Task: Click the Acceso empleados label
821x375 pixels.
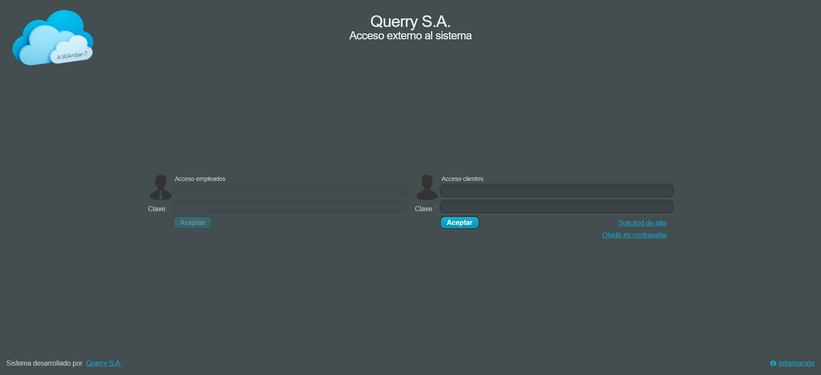Action: click(200, 179)
